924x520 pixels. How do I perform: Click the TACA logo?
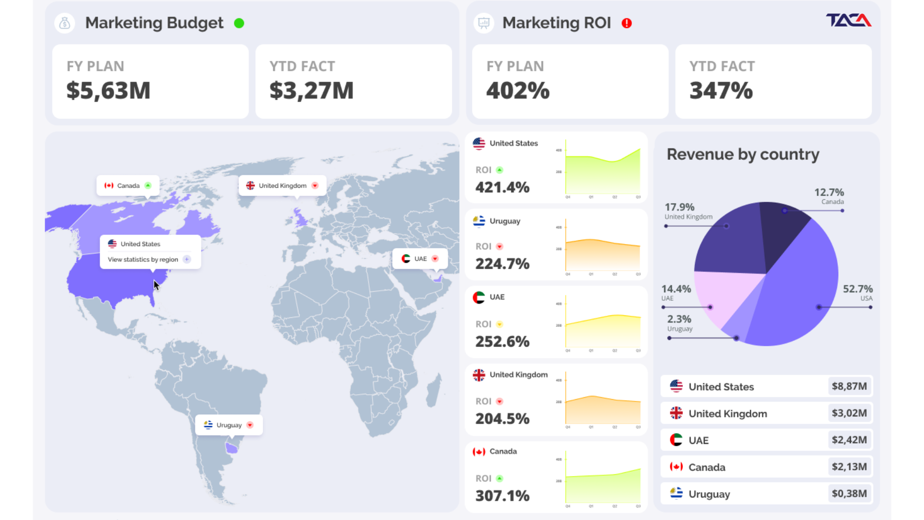click(849, 20)
